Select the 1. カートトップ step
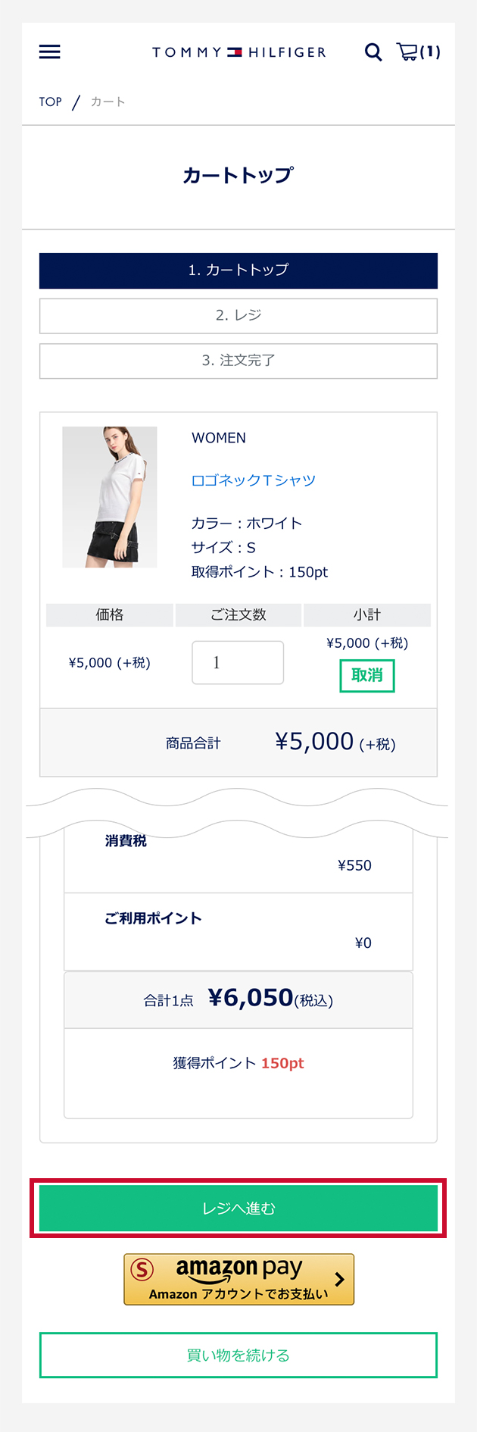The width and height of the screenshot is (477, 1432). point(238,270)
